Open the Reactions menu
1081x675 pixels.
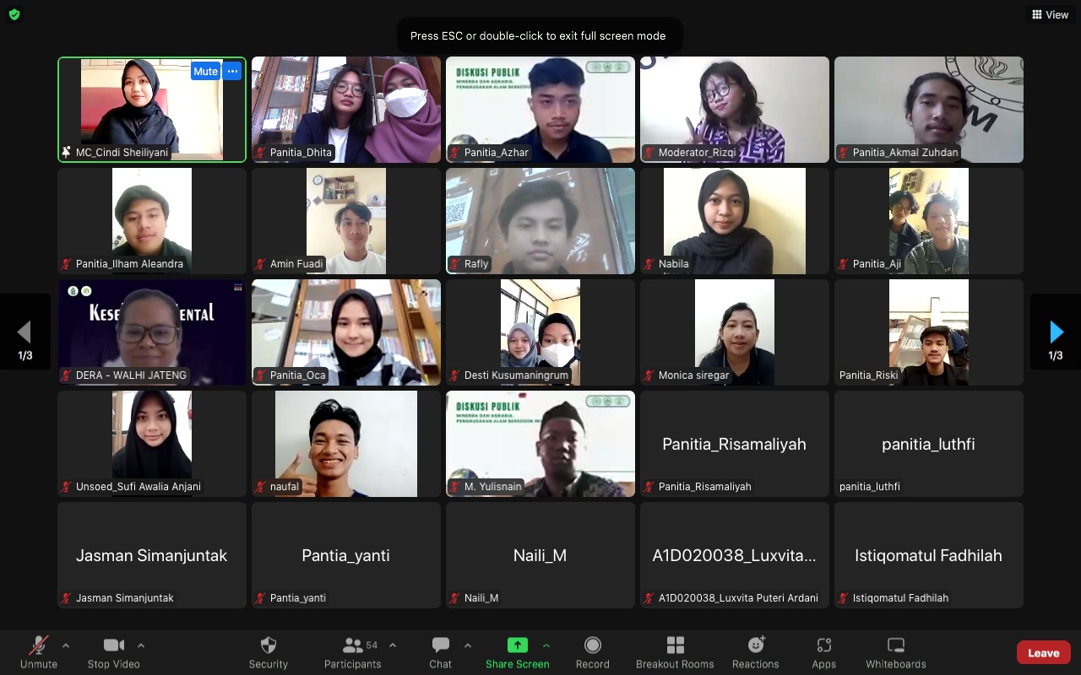(756, 646)
